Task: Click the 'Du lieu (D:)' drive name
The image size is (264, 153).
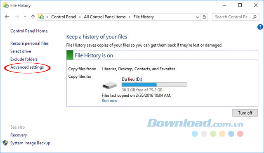Action: coord(132,79)
